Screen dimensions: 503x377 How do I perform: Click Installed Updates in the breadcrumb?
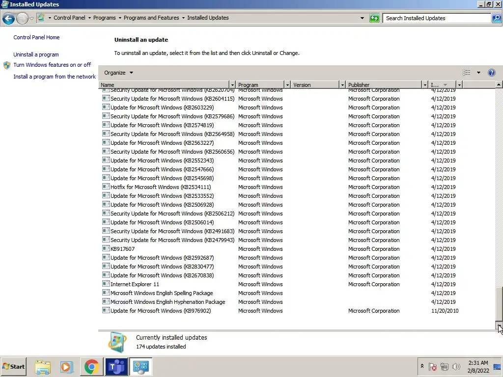pyautogui.click(x=208, y=18)
